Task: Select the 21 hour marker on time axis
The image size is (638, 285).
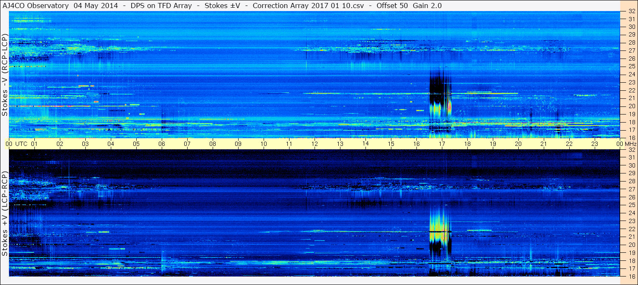Action: click(x=544, y=144)
